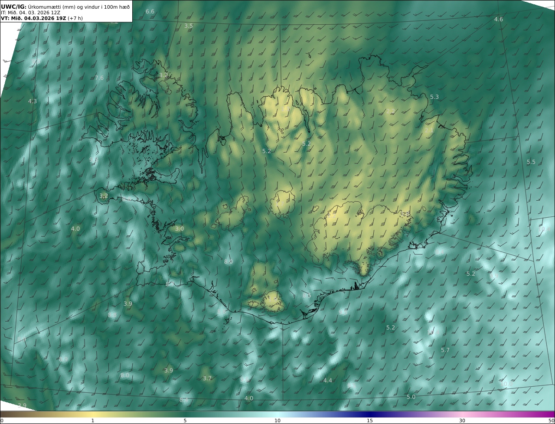Click the 50 tick label on the colorbar

pos(551,421)
